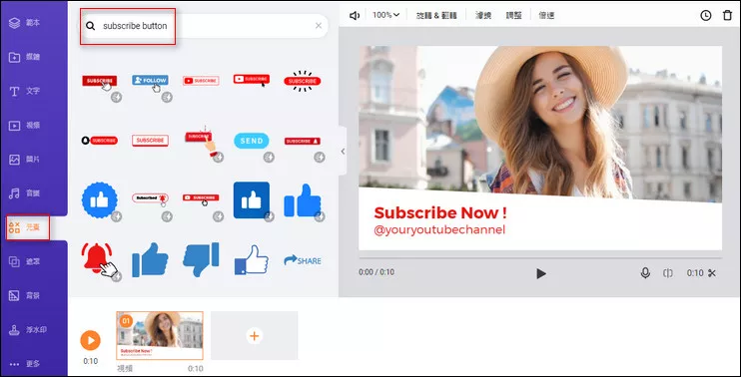Image resolution: width=741 pixels, height=377 pixels.
Task: Open the 100% volume dropdown
Action: [385, 15]
